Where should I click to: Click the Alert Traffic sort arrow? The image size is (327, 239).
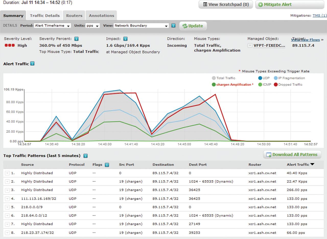click(x=312, y=164)
